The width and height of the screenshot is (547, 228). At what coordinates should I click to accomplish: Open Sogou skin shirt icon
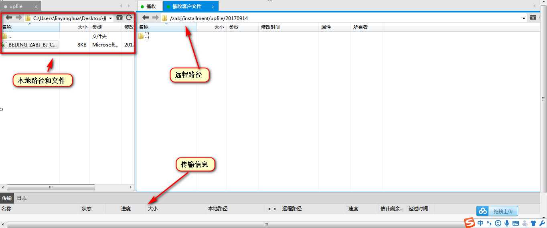point(533,223)
